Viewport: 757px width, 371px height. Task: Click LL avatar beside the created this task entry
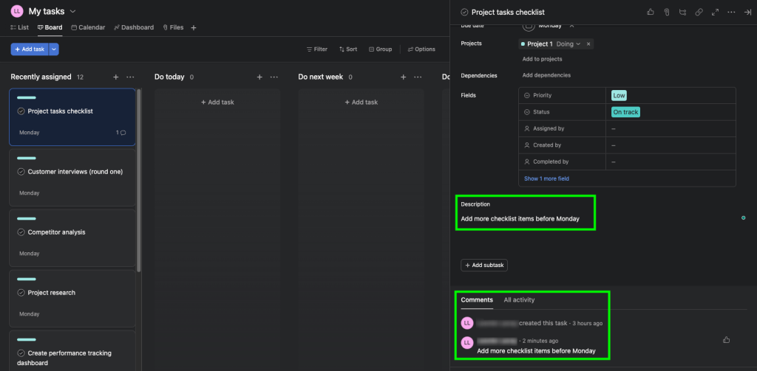coord(467,323)
